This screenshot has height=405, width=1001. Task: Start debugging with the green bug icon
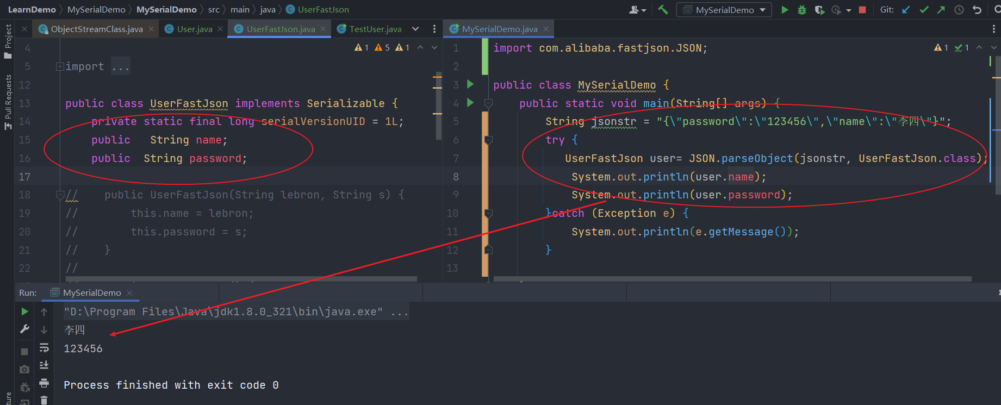[801, 10]
